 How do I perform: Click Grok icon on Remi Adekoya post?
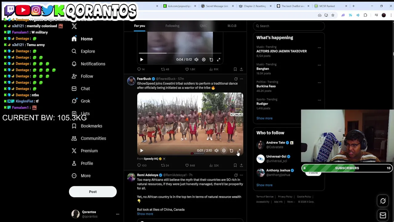tap(236, 175)
